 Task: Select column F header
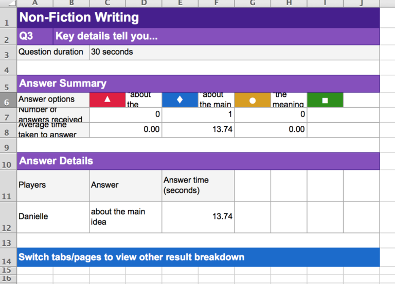(x=216, y=3)
